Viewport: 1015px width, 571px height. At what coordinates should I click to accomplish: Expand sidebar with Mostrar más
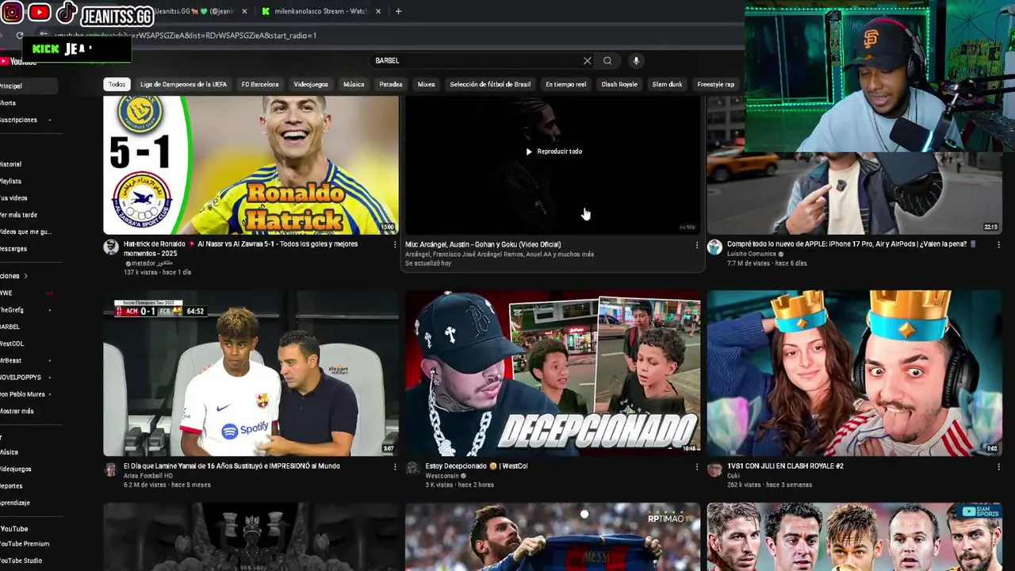[x=17, y=411]
